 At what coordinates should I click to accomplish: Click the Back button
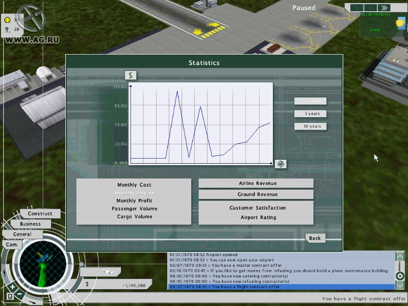315,238
